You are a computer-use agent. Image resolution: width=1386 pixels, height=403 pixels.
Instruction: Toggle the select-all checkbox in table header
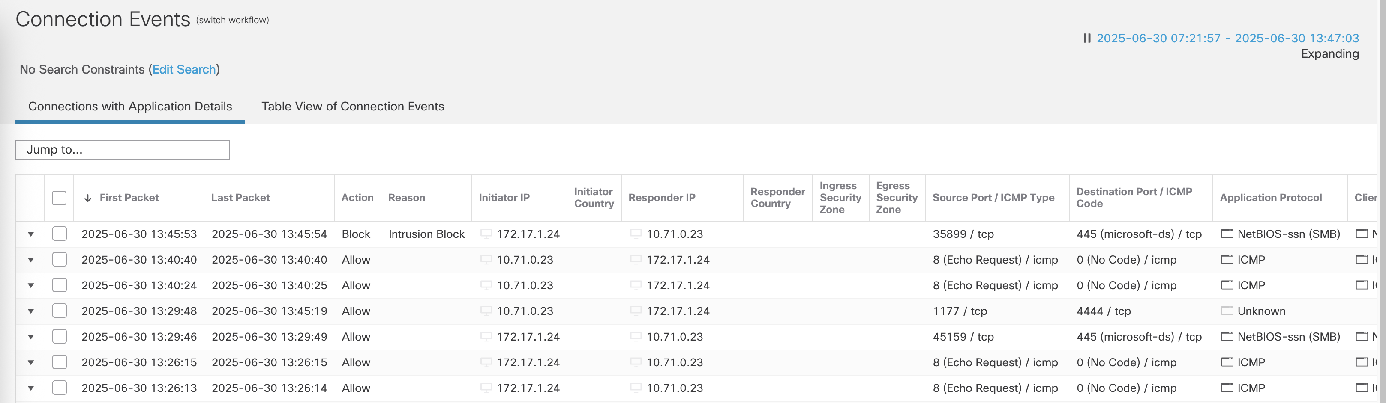tap(59, 198)
